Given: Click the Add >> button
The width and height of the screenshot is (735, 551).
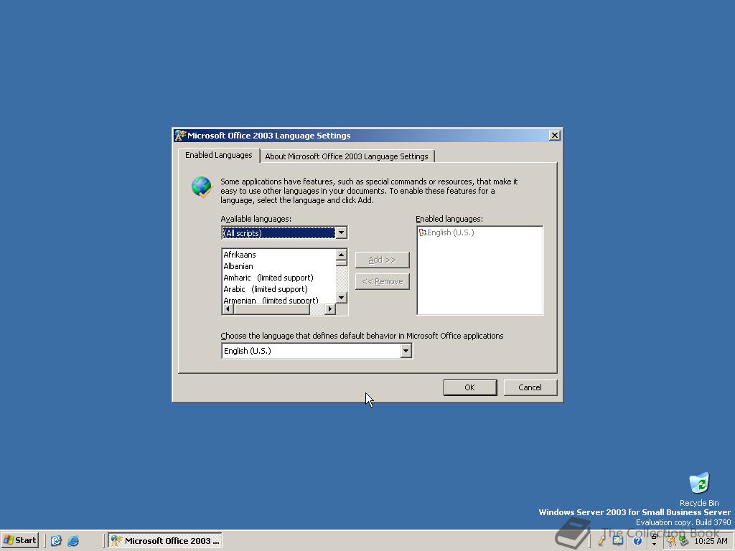Looking at the screenshot, I should click(382, 260).
